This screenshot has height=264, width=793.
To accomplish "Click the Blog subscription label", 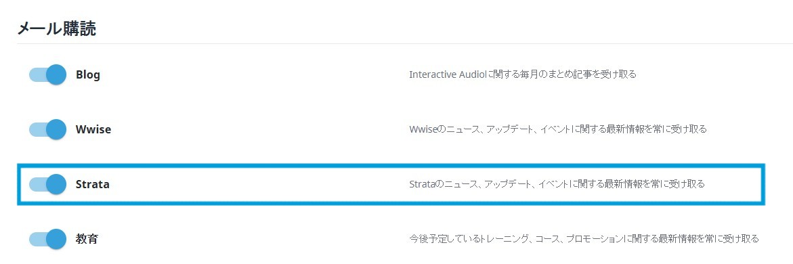I will point(88,75).
